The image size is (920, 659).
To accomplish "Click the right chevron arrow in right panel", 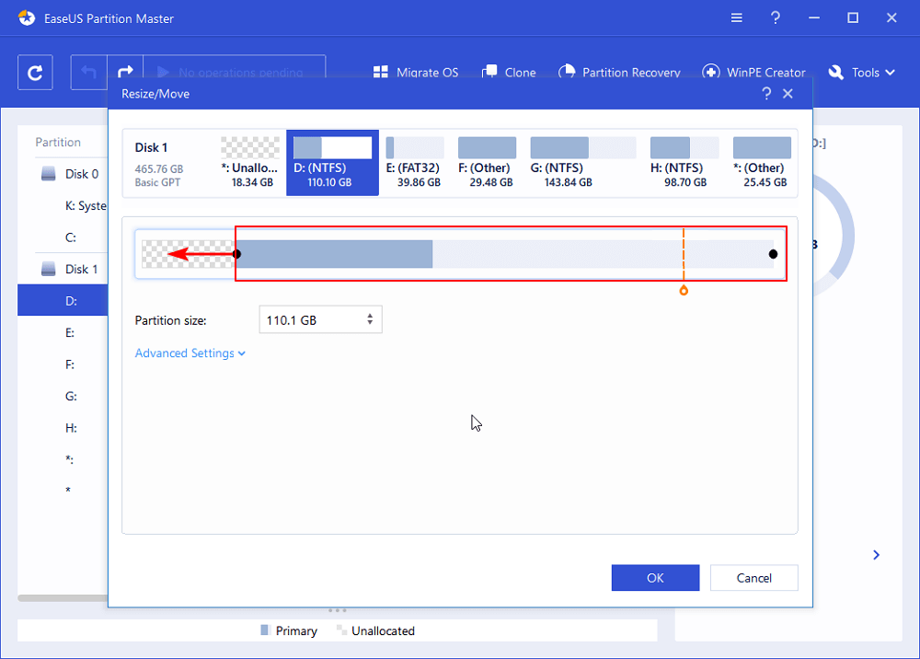I will pyautogui.click(x=876, y=555).
